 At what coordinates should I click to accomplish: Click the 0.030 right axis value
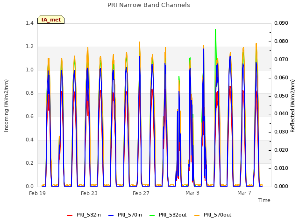(x=281, y=132)
